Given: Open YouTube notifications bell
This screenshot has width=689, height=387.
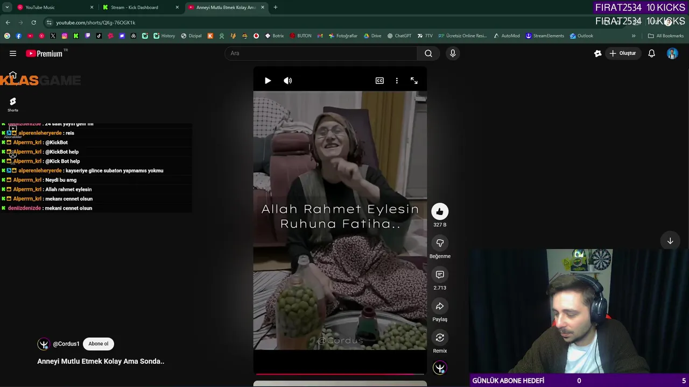Looking at the screenshot, I should tap(651, 53).
